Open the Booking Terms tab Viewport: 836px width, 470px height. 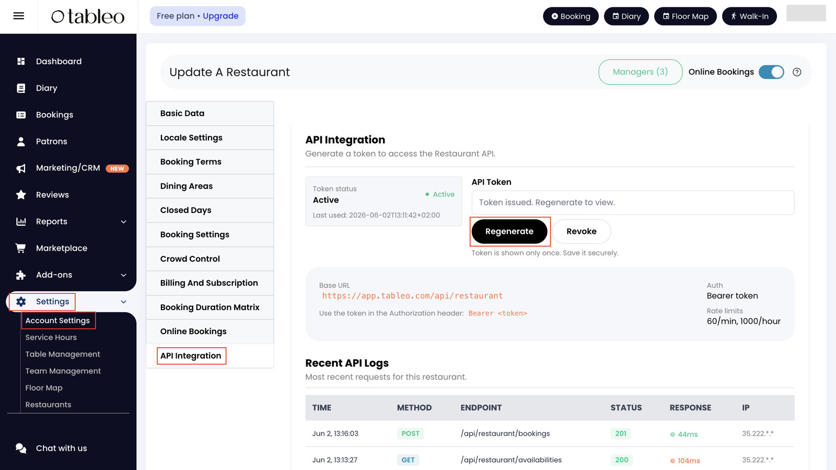click(210, 162)
